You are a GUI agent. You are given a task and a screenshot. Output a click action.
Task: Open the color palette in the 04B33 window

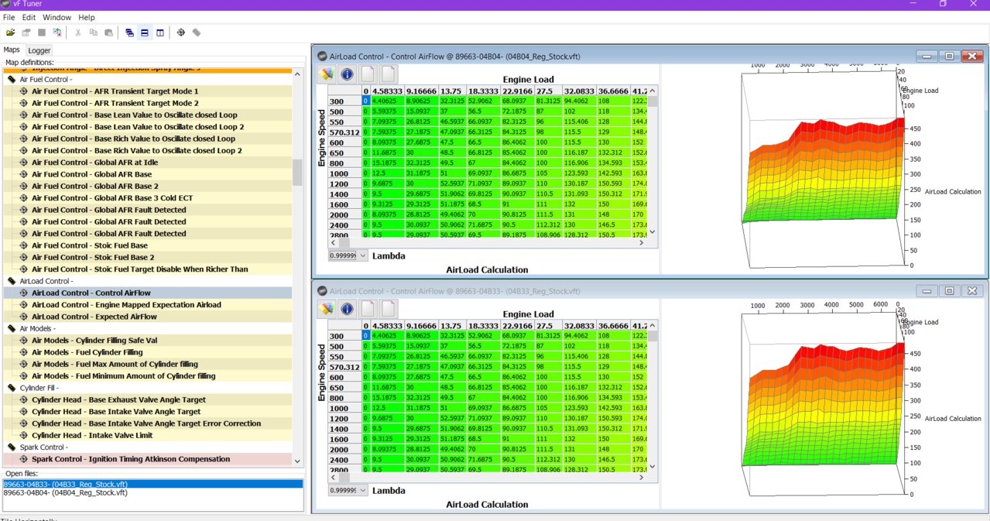(x=326, y=309)
